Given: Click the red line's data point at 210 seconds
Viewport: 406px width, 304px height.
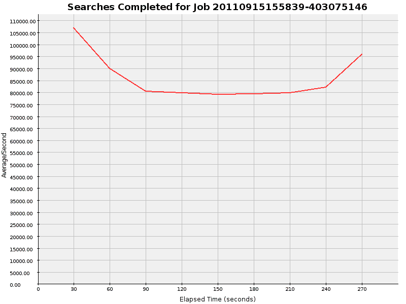Looking at the screenshot, I should click(290, 93).
